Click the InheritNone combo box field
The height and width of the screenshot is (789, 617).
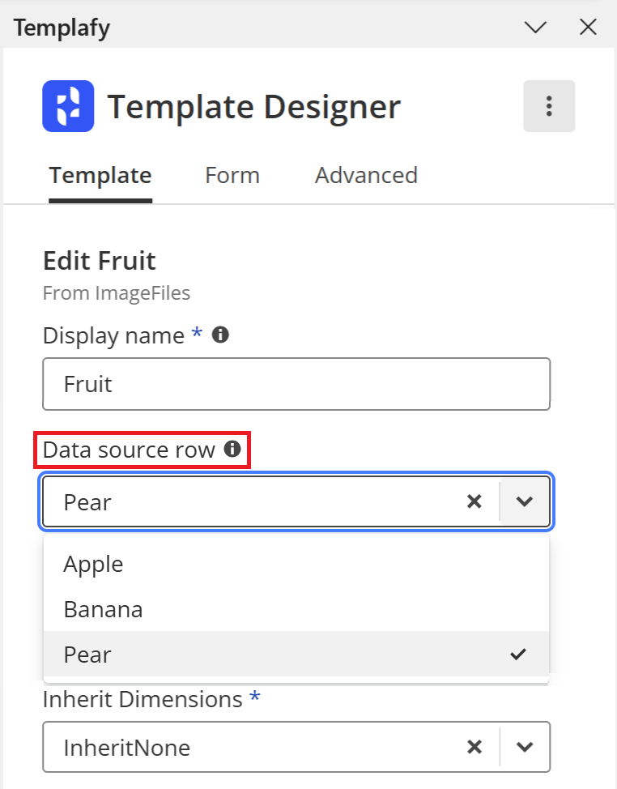(243, 747)
